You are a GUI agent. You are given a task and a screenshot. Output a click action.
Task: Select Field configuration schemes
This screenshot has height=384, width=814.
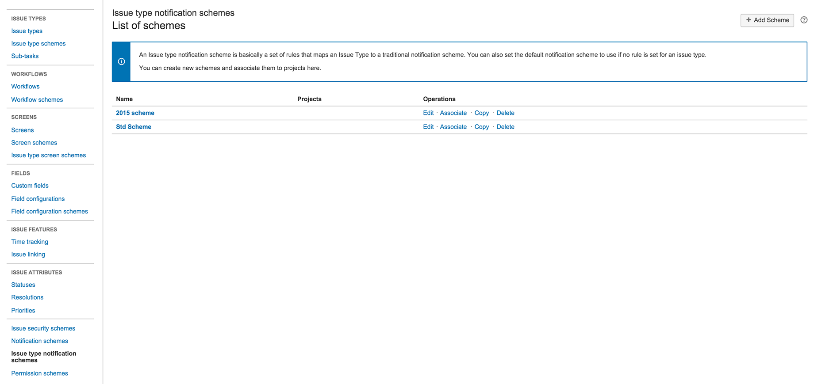(x=50, y=211)
